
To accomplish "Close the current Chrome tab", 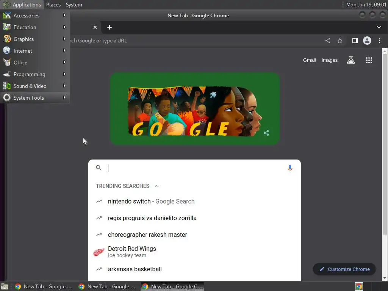I will coord(95,27).
